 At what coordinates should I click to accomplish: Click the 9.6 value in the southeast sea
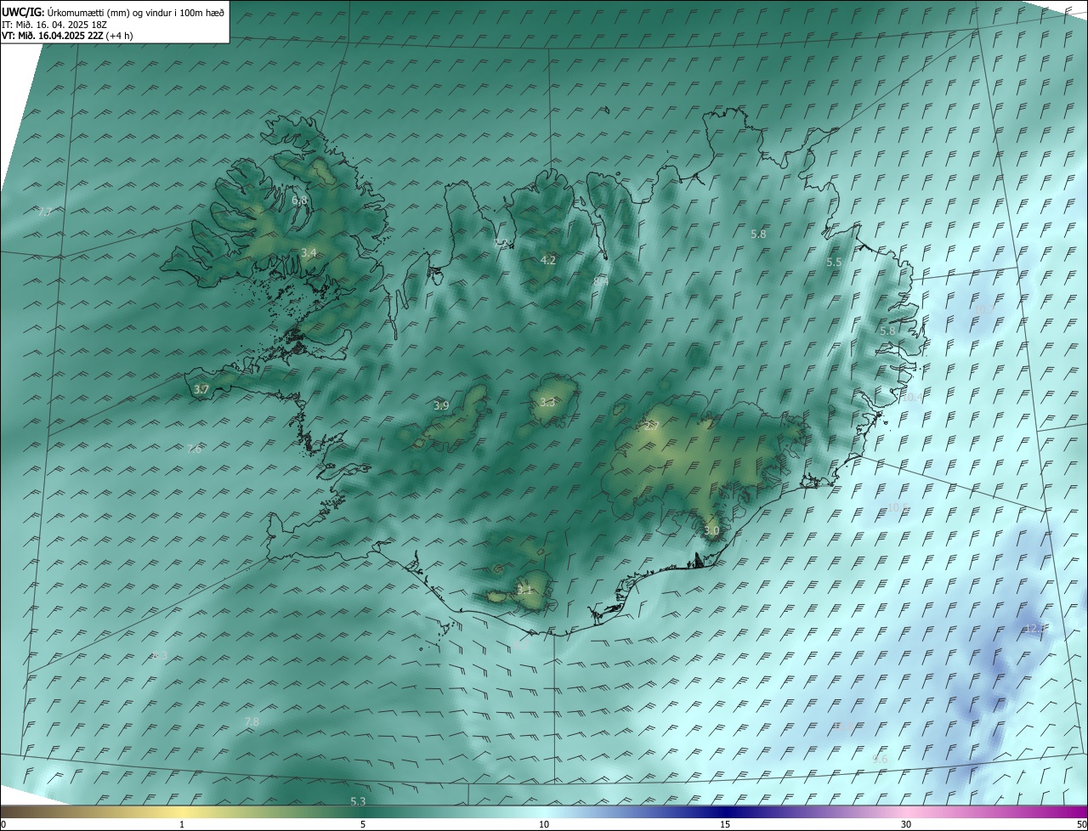881,759
